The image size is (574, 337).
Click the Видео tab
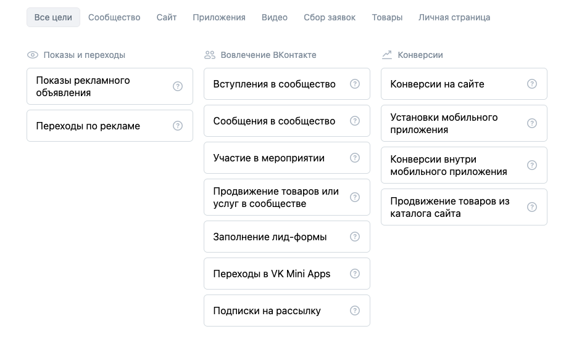click(x=275, y=17)
